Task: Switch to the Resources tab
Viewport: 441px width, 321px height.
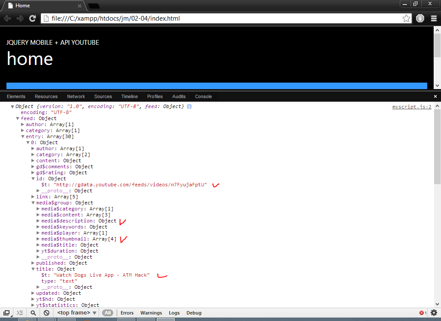Action: click(x=46, y=96)
